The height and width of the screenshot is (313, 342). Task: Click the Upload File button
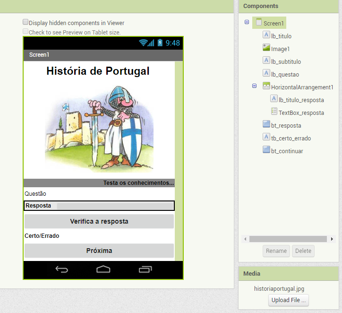coord(289,300)
